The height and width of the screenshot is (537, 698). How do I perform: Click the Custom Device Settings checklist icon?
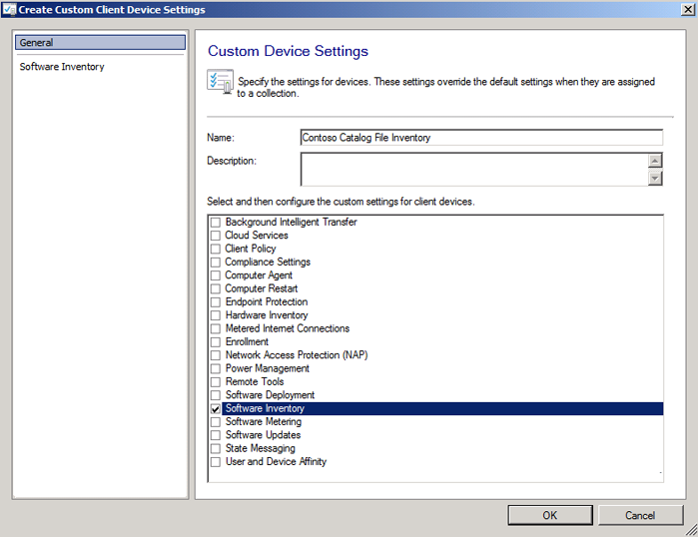pyautogui.click(x=220, y=82)
